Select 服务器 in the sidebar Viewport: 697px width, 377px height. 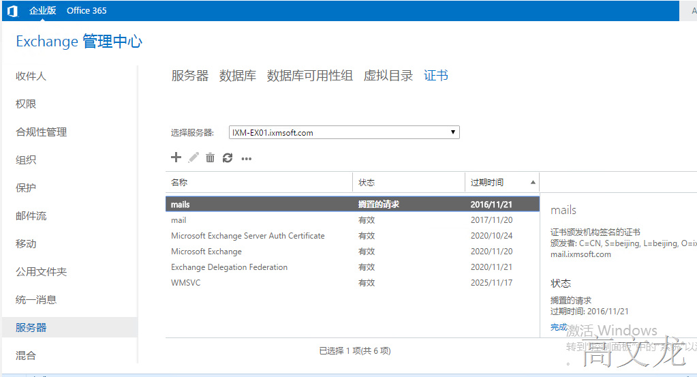coord(69,327)
